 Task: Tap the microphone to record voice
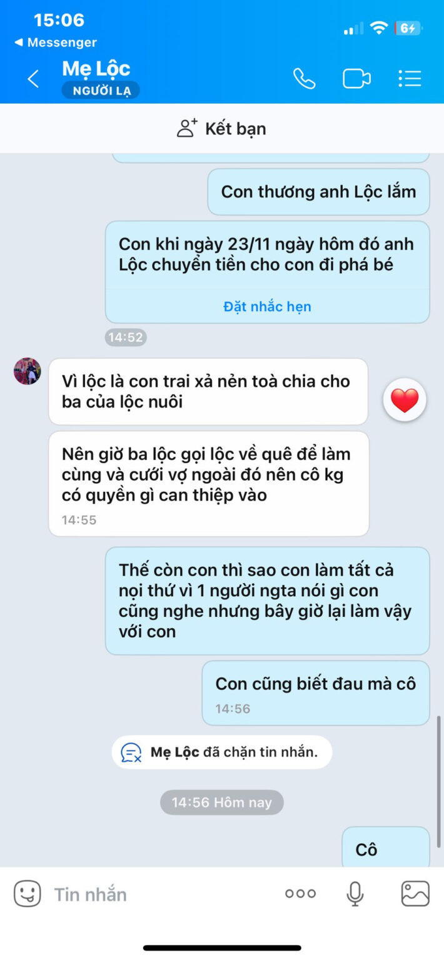(355, 894)
